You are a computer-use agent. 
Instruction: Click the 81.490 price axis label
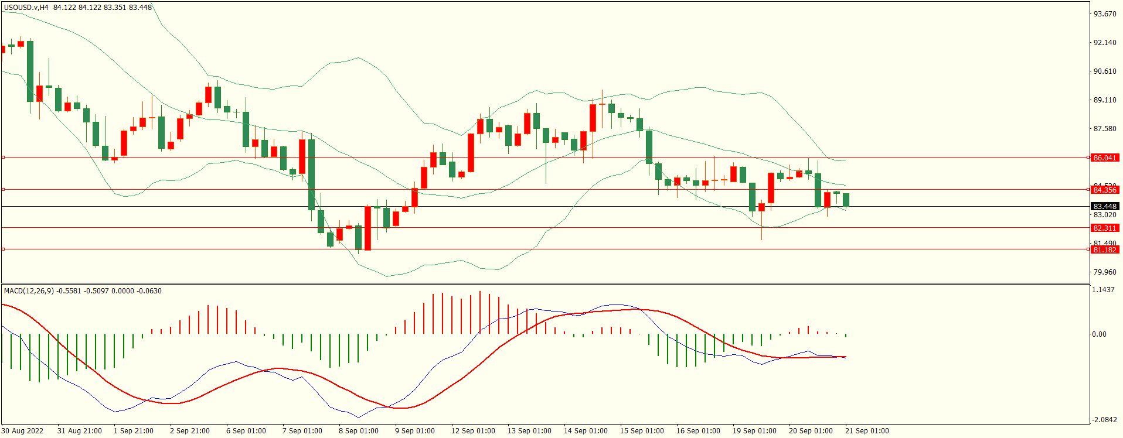1105,243
